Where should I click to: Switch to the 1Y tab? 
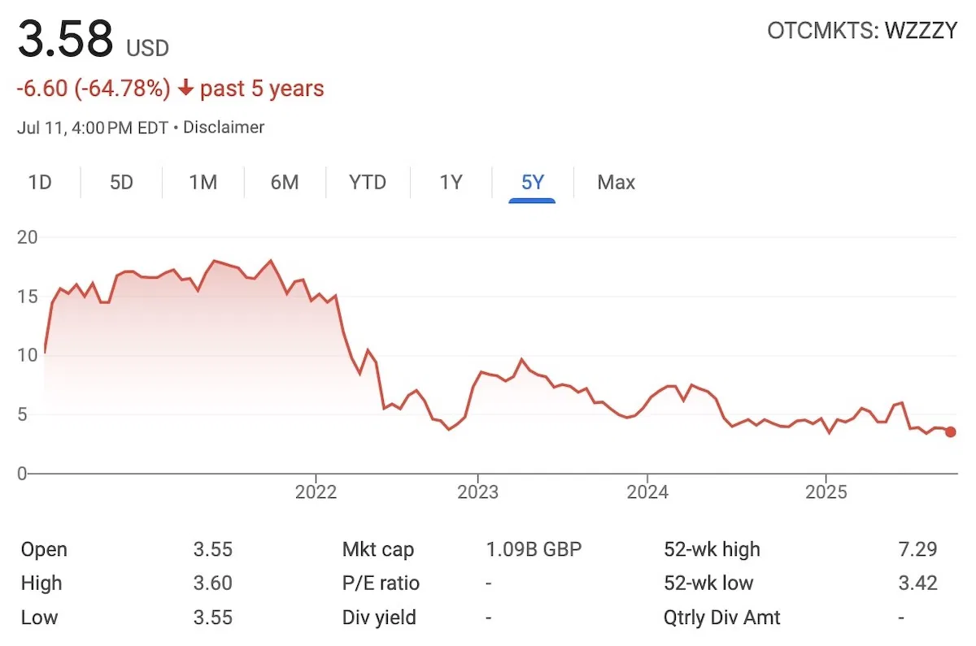click(x=451, y=182)
